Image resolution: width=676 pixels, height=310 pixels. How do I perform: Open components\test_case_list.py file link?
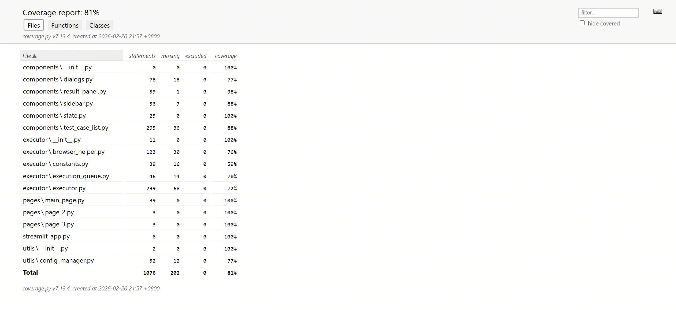[x=66, y=128]
